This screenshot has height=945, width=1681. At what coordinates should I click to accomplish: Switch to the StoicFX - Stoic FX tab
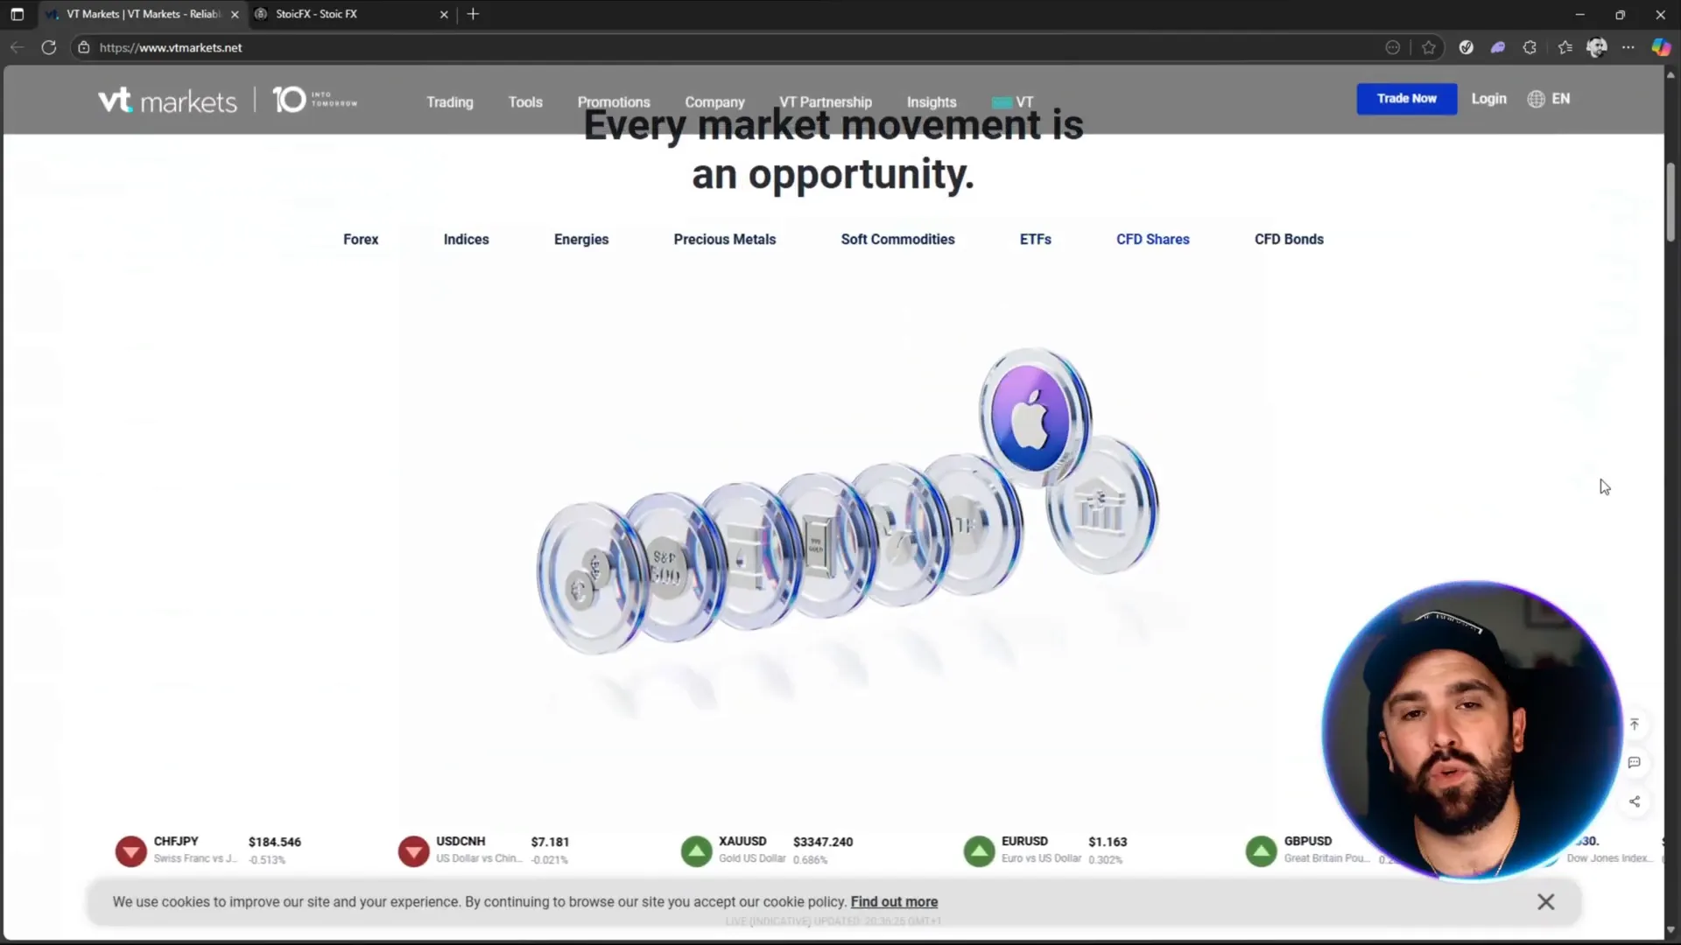(351, 14)
